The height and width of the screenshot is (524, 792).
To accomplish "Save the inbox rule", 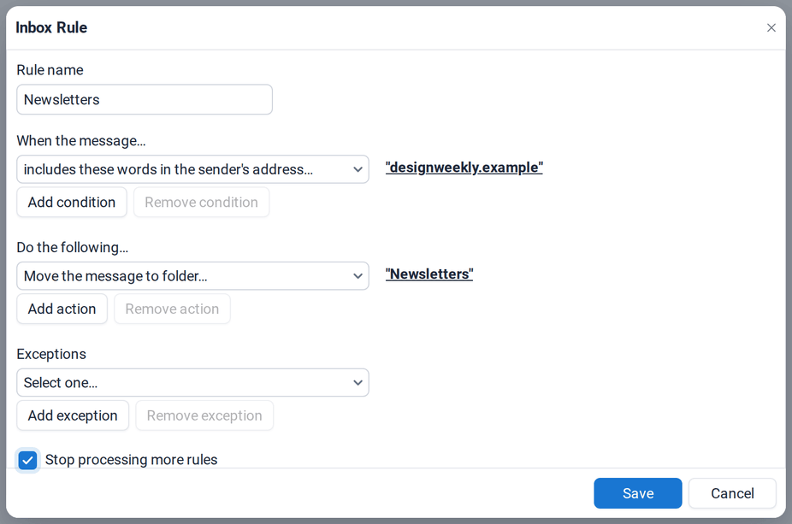I will point(638,493).
